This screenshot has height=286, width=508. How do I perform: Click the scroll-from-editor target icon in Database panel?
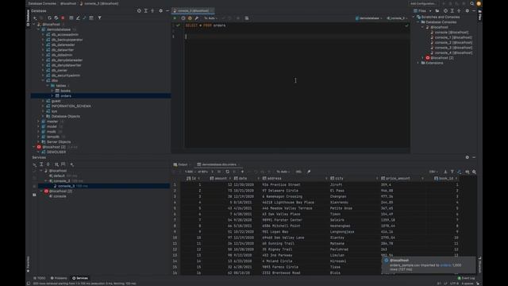point(139,10)
